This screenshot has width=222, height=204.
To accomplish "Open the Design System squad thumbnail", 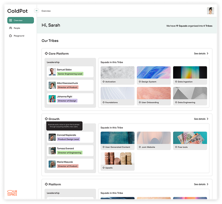I will click(x=154, y=72).
